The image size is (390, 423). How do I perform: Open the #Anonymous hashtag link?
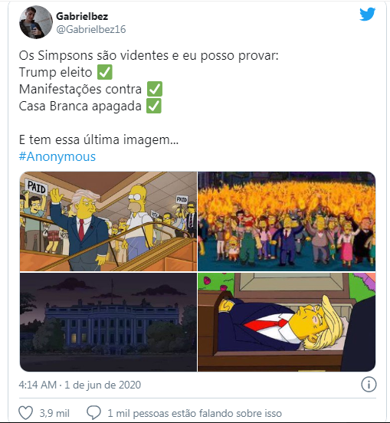(57, 156)
